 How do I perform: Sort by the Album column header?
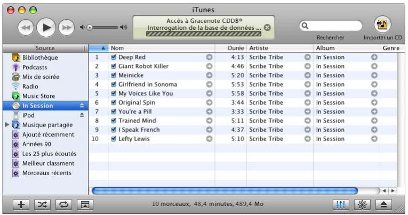(347, 48)
